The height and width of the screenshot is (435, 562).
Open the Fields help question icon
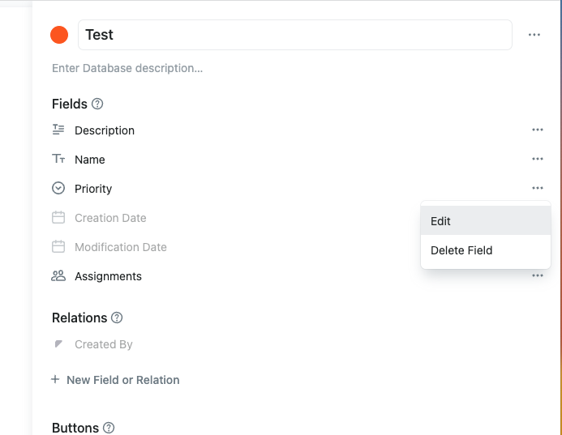[98, 104]
